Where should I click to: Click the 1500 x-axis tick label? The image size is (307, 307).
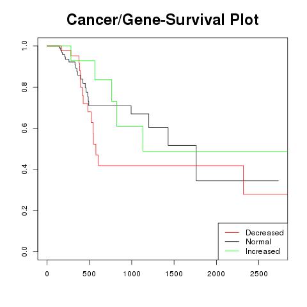[174, 274]
